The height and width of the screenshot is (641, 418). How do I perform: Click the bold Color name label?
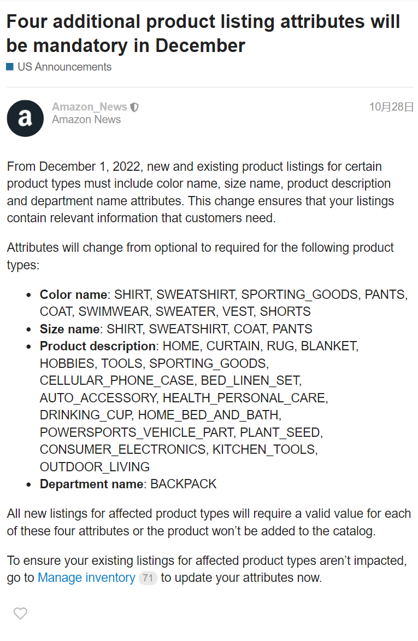(73, 294)
